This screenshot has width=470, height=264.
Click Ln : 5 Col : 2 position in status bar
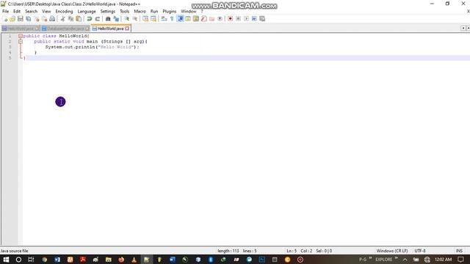[299, 251]
